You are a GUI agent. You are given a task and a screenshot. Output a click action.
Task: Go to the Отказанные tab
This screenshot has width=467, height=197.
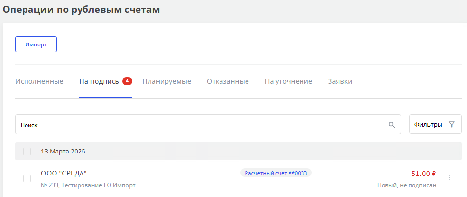tap(228, 81)
